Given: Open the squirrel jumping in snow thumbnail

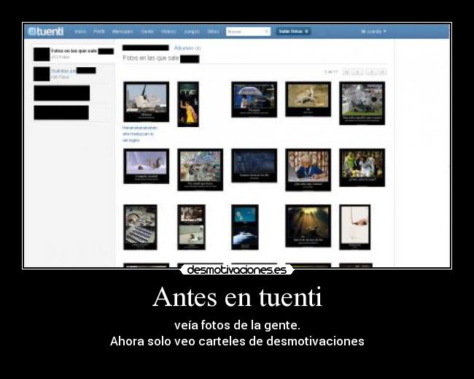Looking at the screenshot, I should coord(147,166).
